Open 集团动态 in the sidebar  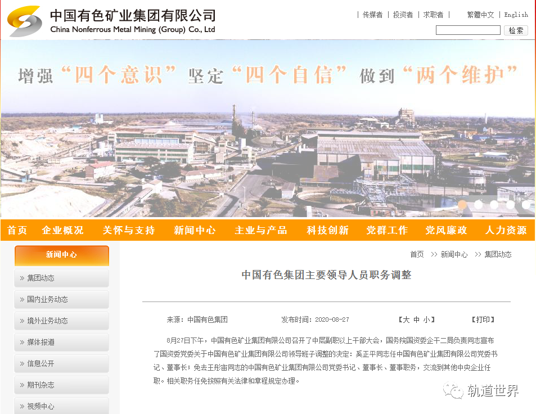point(62,278)
